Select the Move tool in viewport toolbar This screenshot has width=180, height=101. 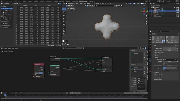click(64, 15)
